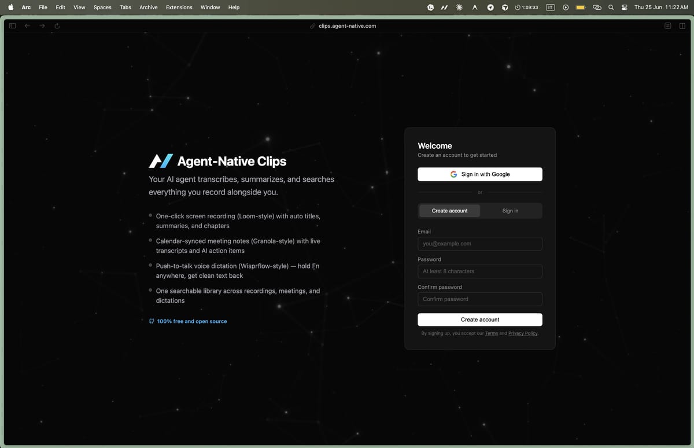Click the date and time in menu bar

(661, 8)
